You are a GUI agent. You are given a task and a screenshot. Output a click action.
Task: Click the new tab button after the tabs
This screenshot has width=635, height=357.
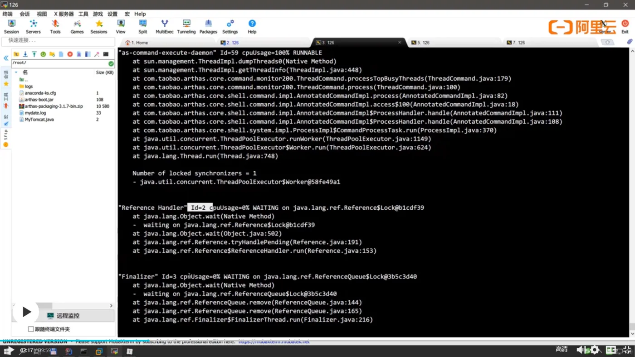click(x=607, y=43)
